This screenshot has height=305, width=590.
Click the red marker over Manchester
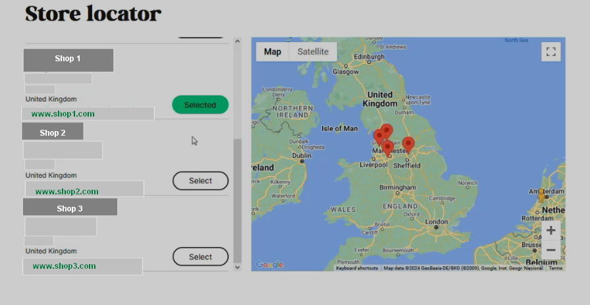388,149
